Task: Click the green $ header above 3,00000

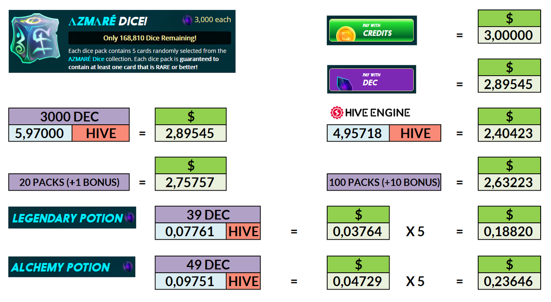Action: (x=509, y=18)
